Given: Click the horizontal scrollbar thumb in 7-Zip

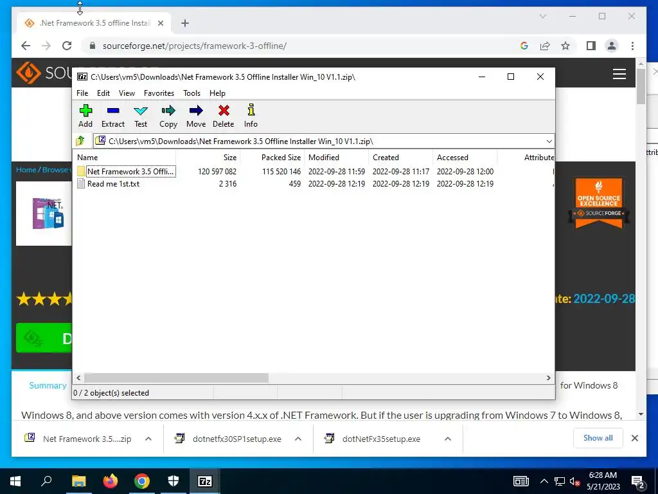Looking at the screenshot, I should tap(176, 378).
